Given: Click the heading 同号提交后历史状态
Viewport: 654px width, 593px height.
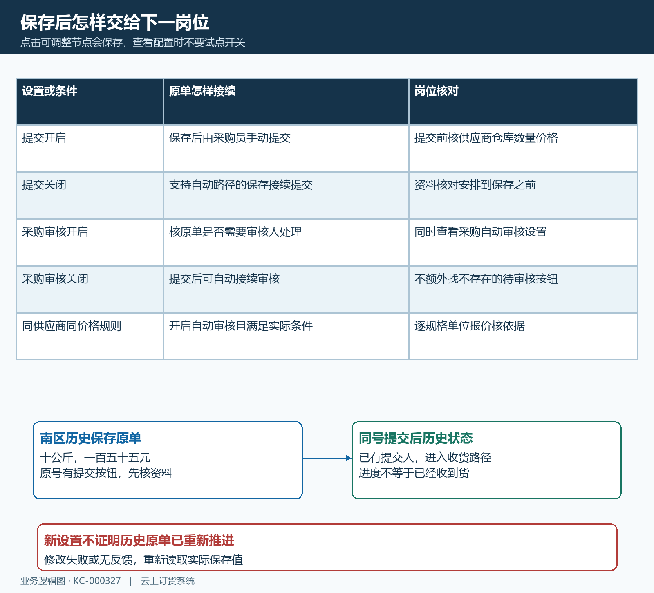Looking at the screenshot, I should tap(416, 438).
